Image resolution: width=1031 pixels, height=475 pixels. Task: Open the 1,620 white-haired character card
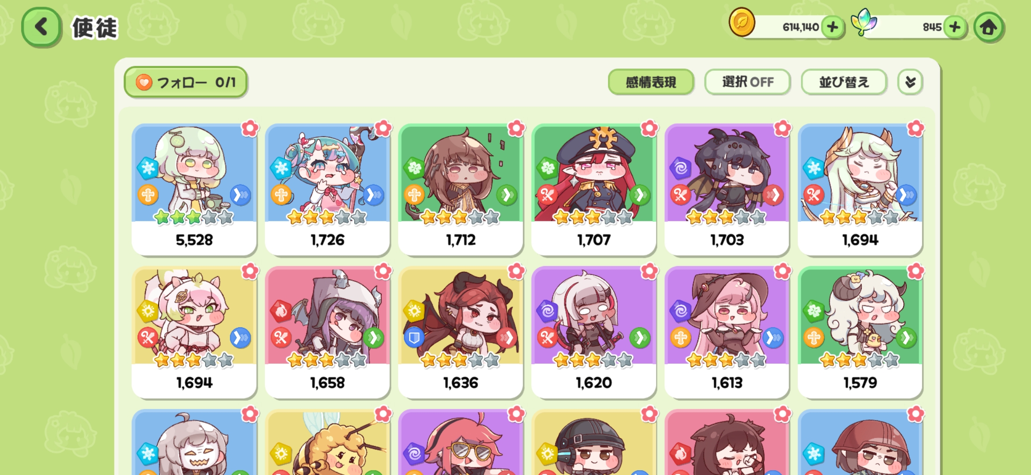[594, 332]
